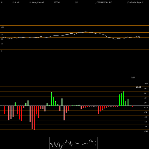
Task: Click the PRUDMOULI_BE symbol text in header
Action: coord(104,2)
